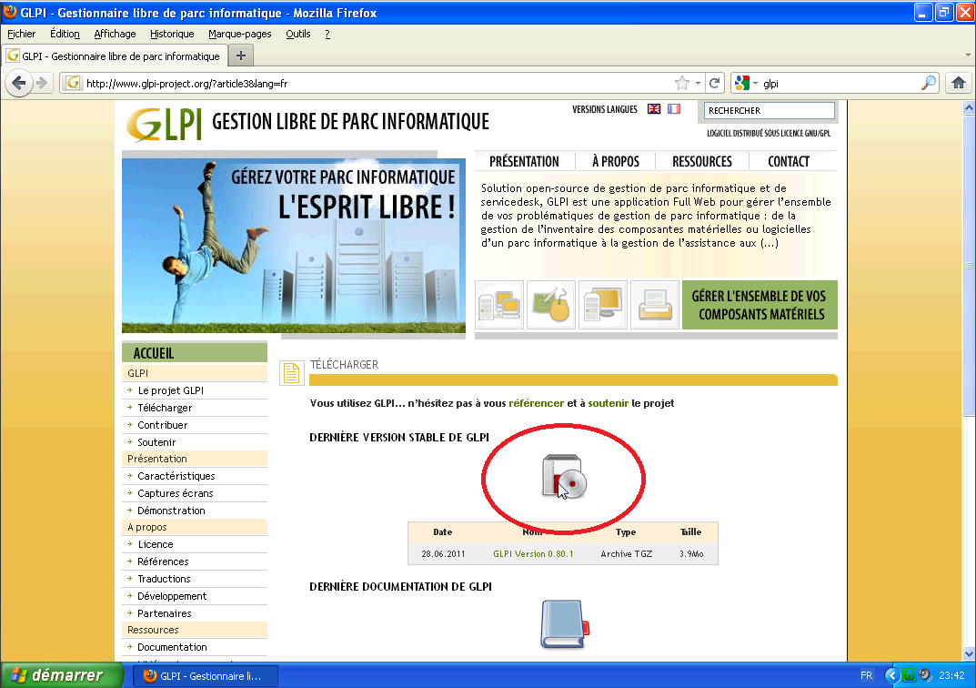
Task: Open the RESSOURCES site tab
Action: coord(702,161)
